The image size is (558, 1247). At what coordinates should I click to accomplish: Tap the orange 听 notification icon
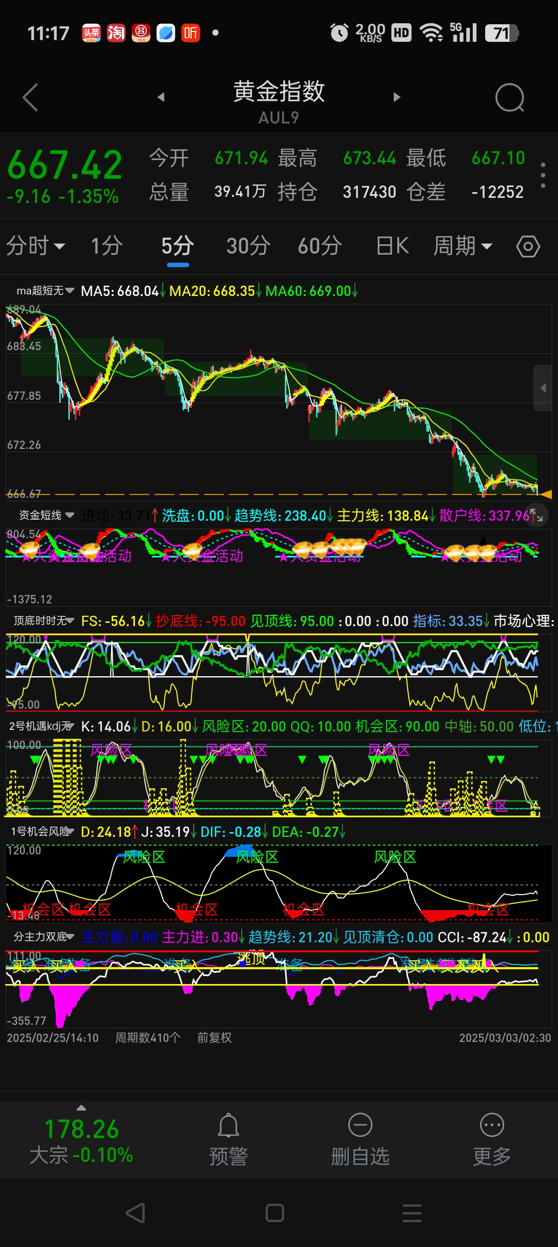[x=191, y=33]
